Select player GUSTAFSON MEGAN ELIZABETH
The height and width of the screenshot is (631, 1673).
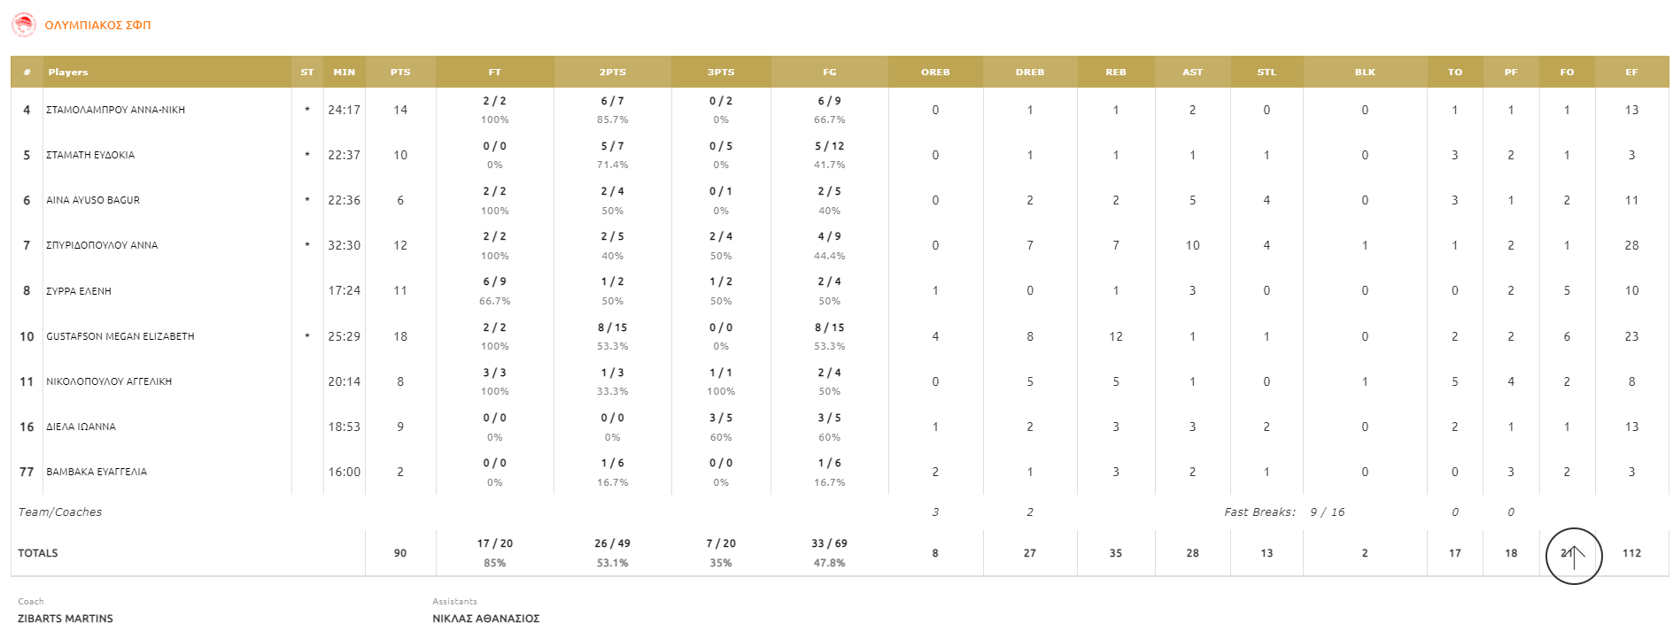120,336
